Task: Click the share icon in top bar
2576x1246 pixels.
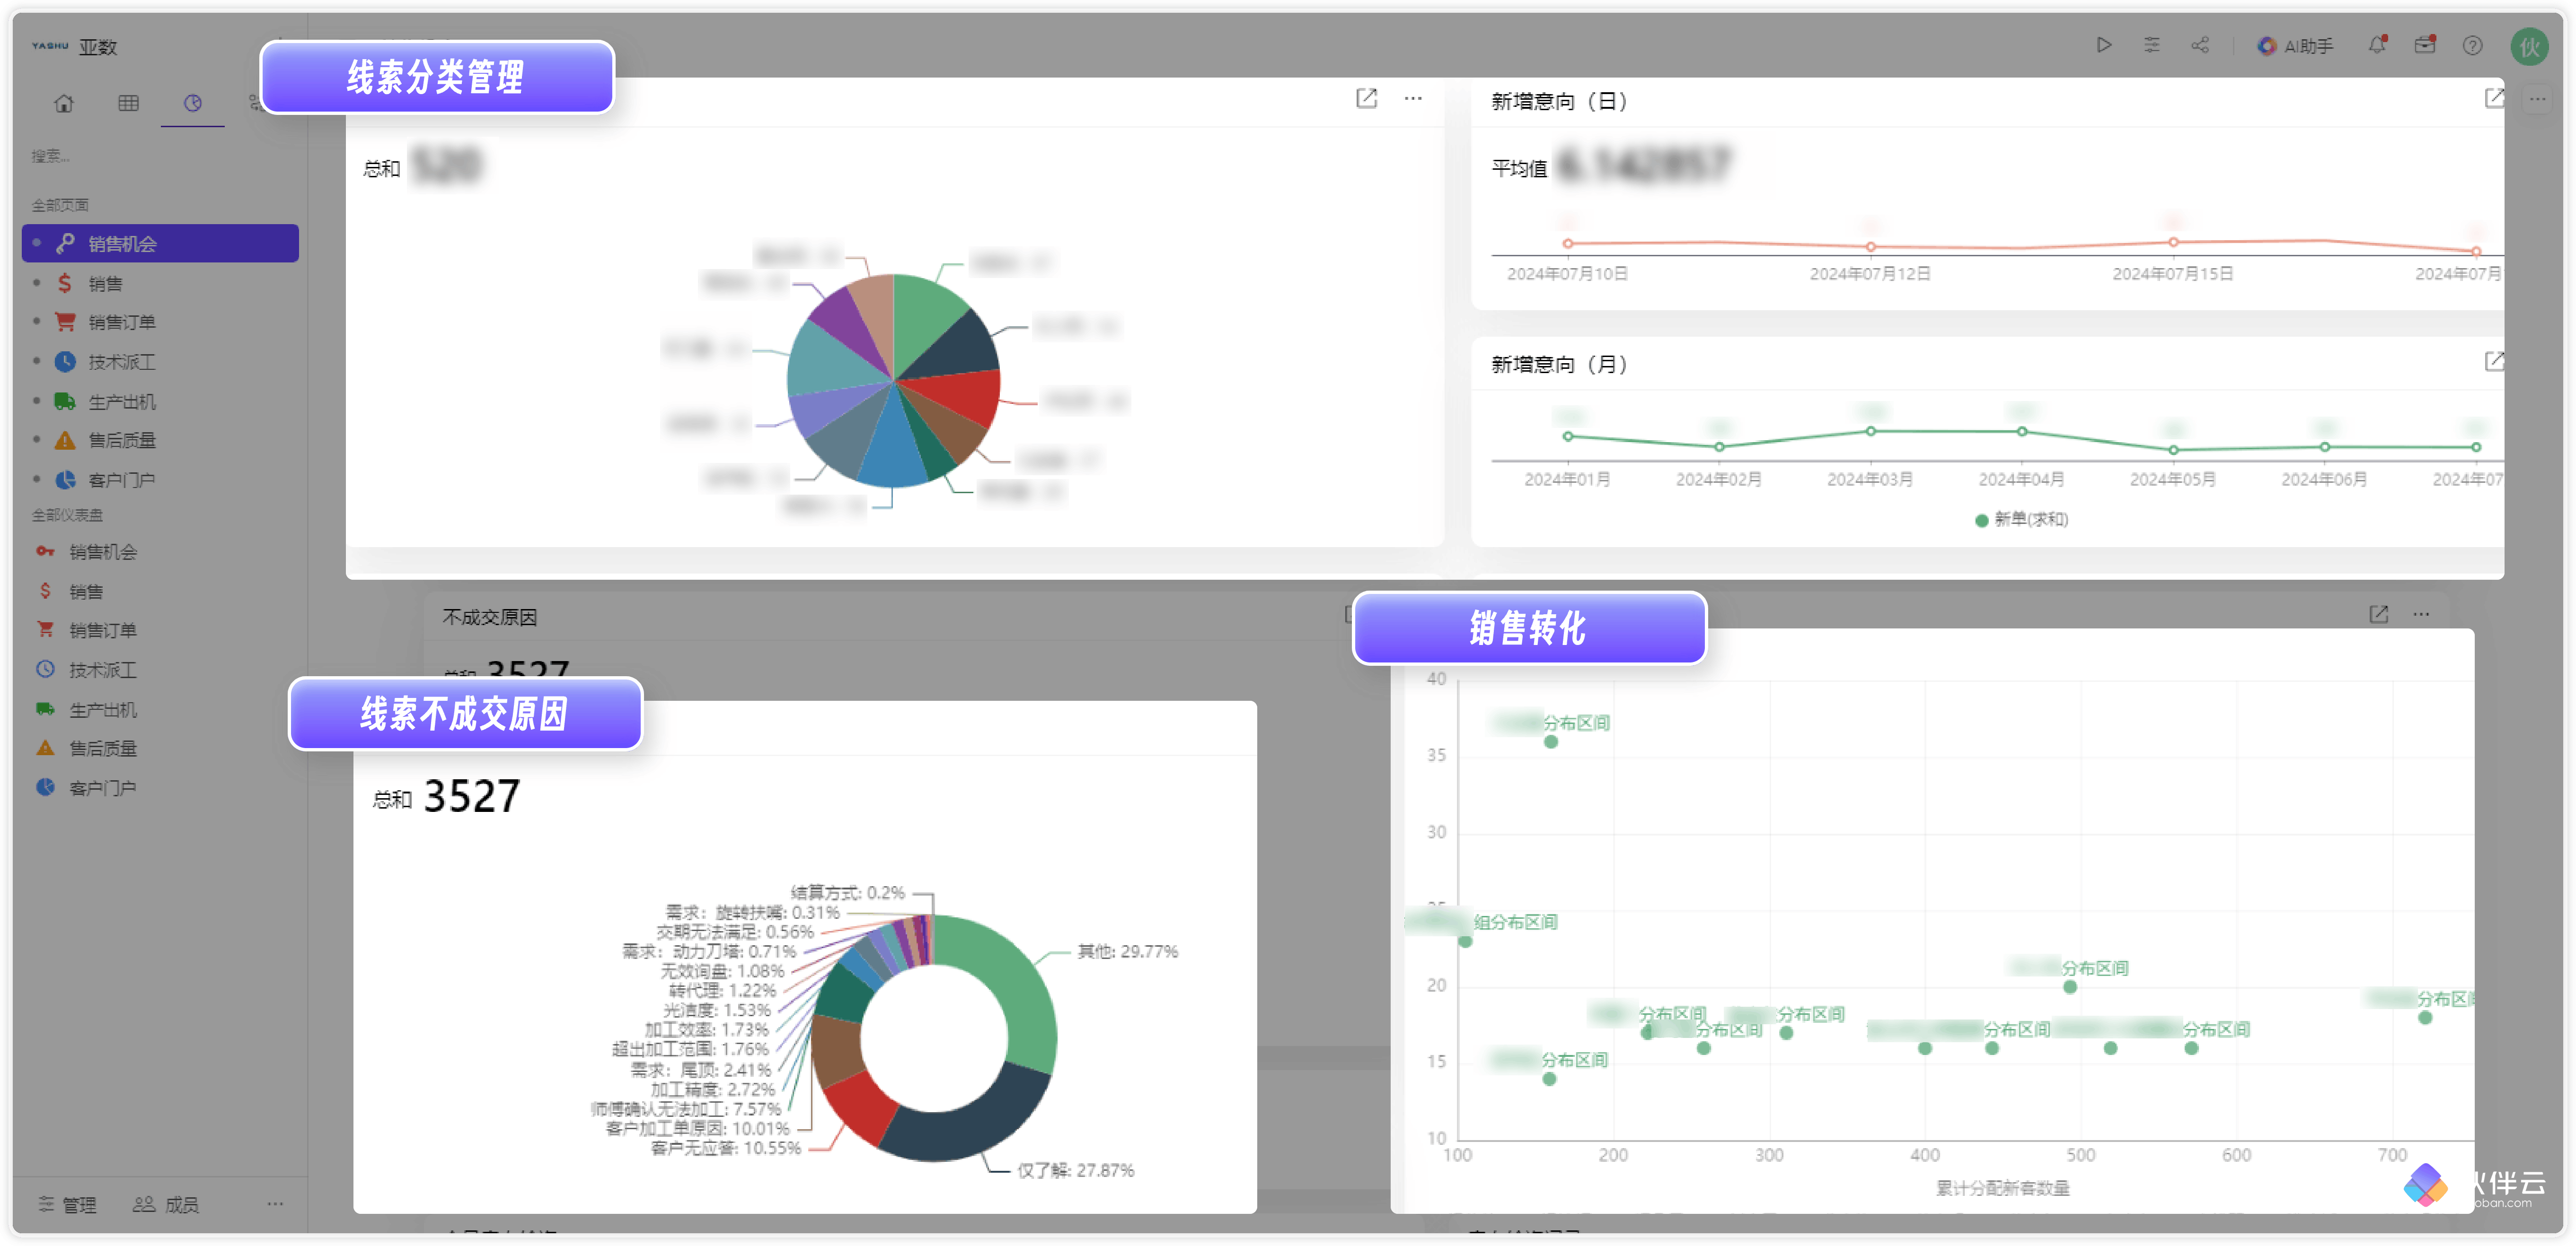Action: (2200, 45)
